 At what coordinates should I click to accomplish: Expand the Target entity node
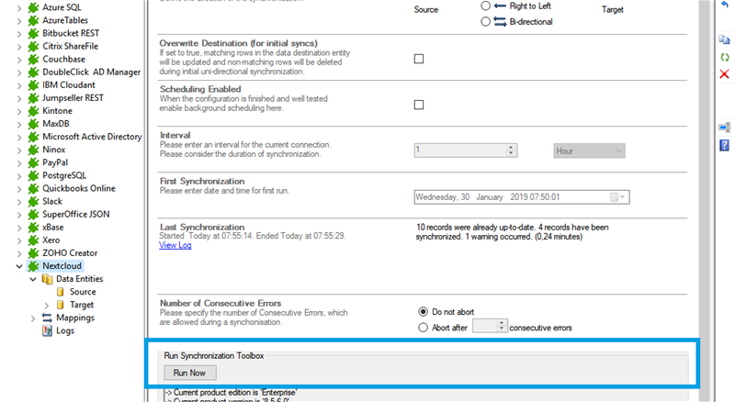(x=47, y=305)
